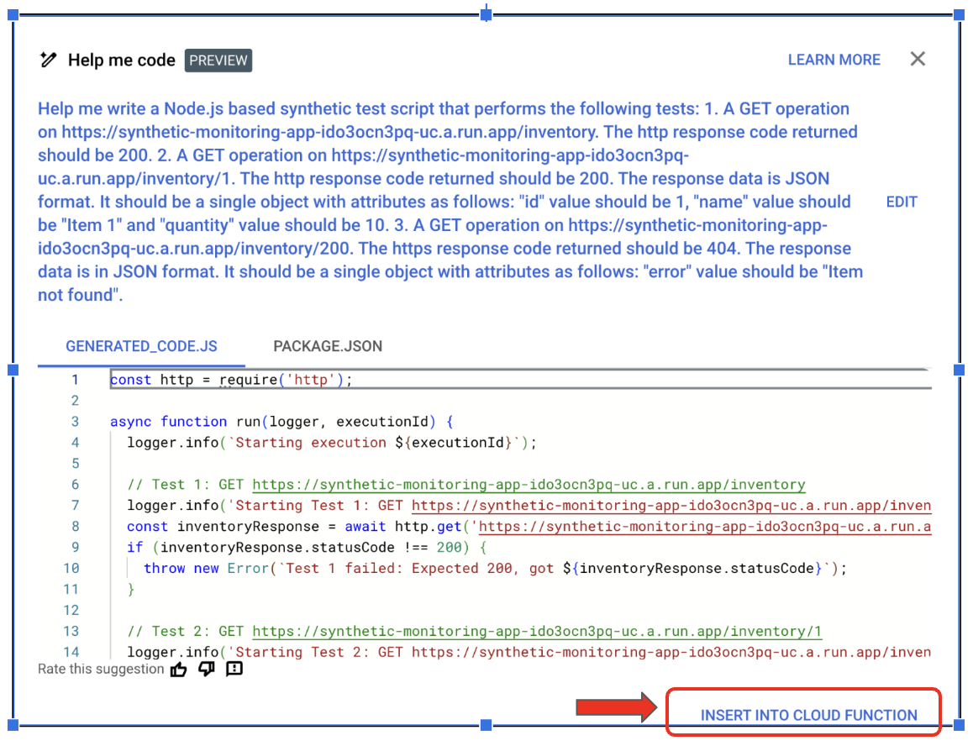The width and height of the screenshot is (973, 746).
Task: Click the thumbs down rating icon
Action: click(206, 670)
